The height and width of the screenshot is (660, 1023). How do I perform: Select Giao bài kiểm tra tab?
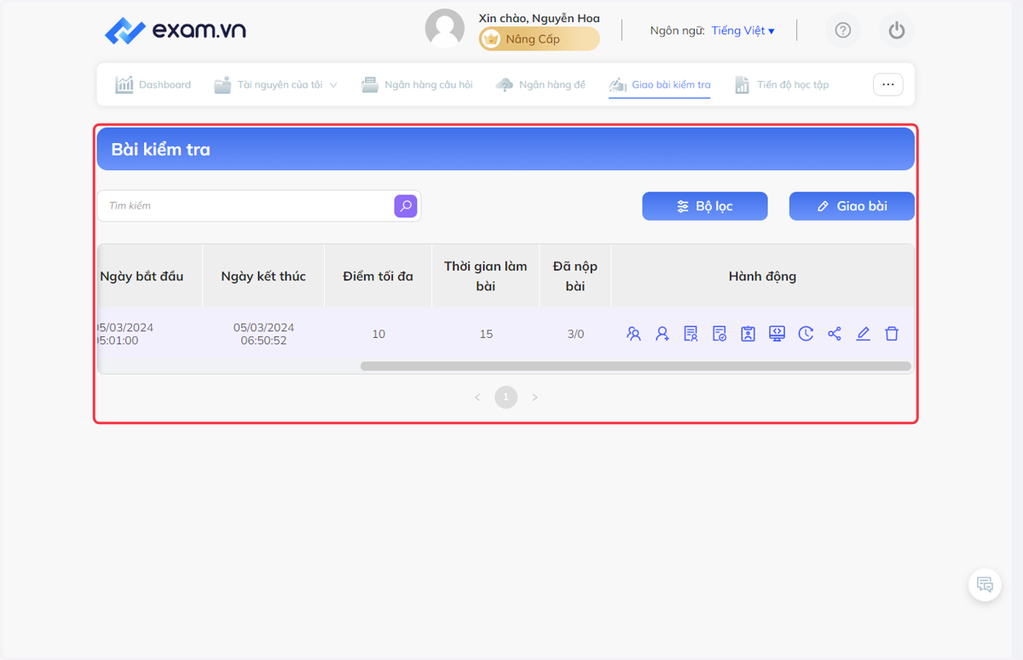(x=660, y=85)
